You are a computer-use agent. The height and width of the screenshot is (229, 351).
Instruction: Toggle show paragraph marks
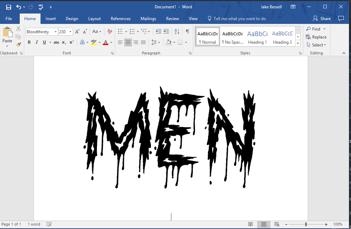point(187,32)
